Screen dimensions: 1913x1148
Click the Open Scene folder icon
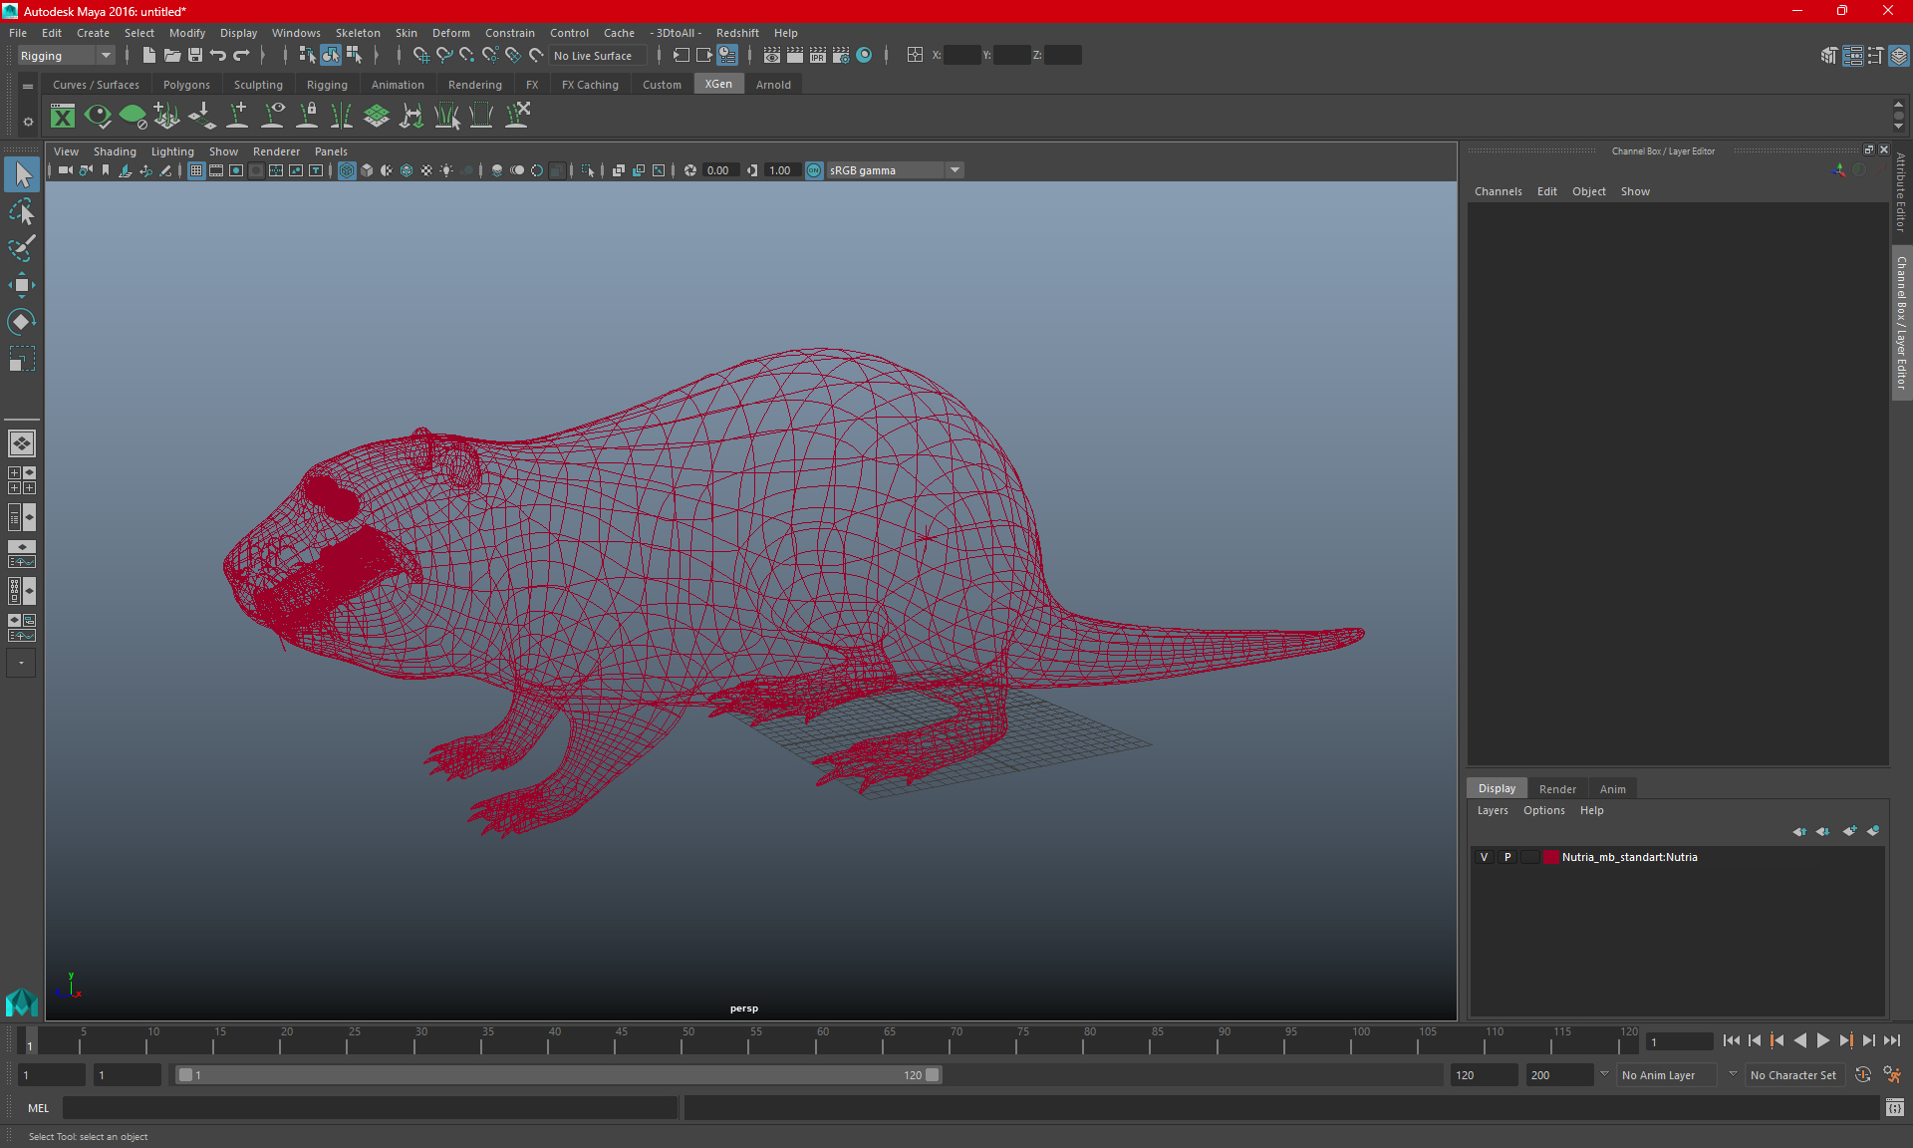tap(171, 56)
